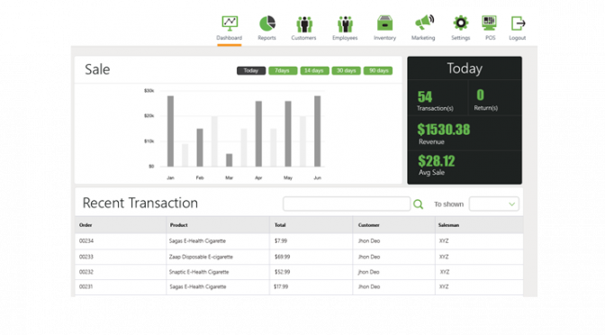Viewport: 605px width, 335px height.
Task: Sort by the Order column header
Action: coord(86,225)
